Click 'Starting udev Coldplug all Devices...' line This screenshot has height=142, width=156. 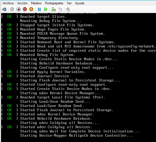59,123
